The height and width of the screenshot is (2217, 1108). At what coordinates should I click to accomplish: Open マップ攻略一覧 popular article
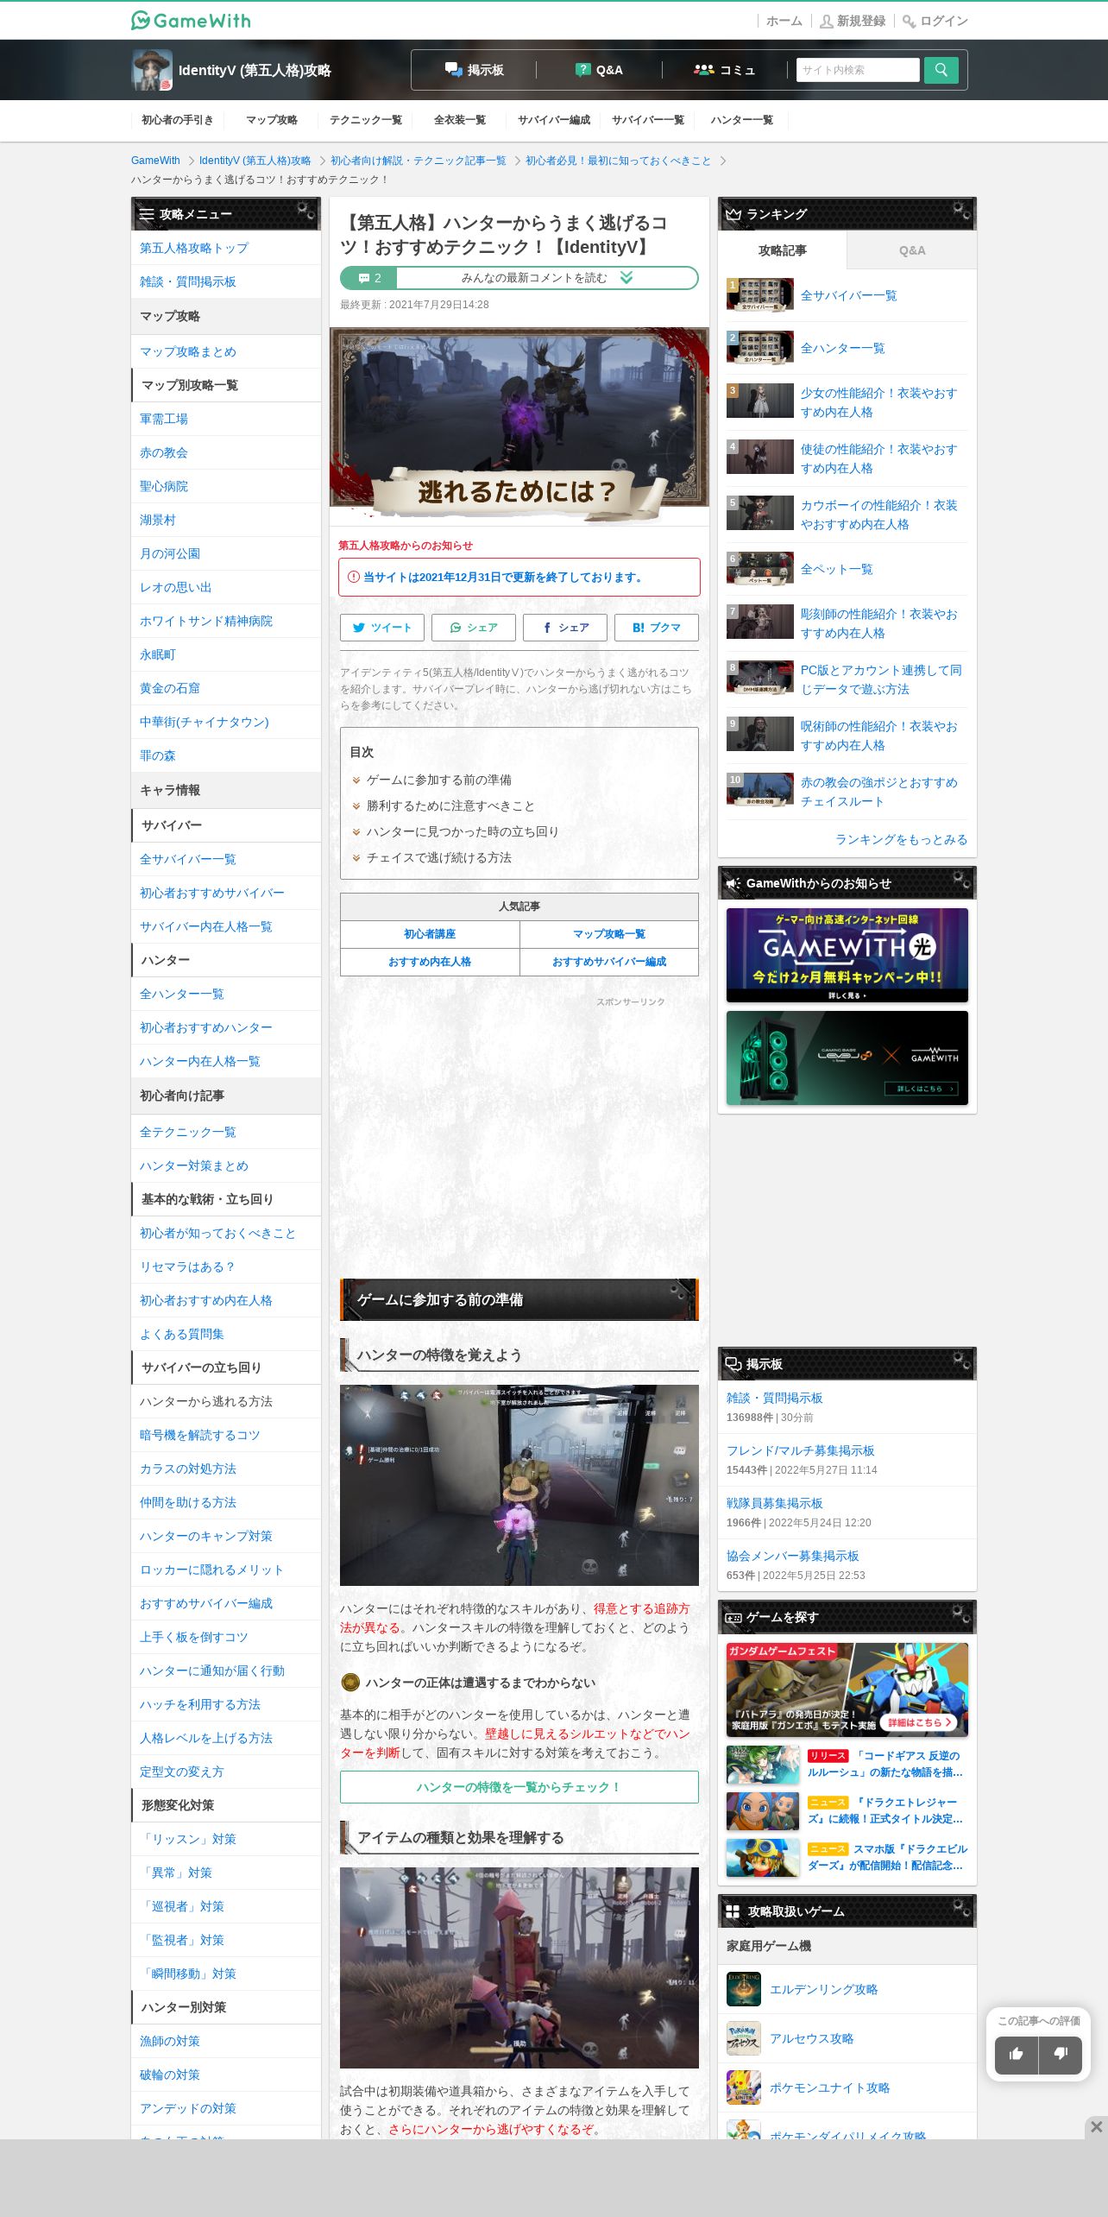pos(609,934)
